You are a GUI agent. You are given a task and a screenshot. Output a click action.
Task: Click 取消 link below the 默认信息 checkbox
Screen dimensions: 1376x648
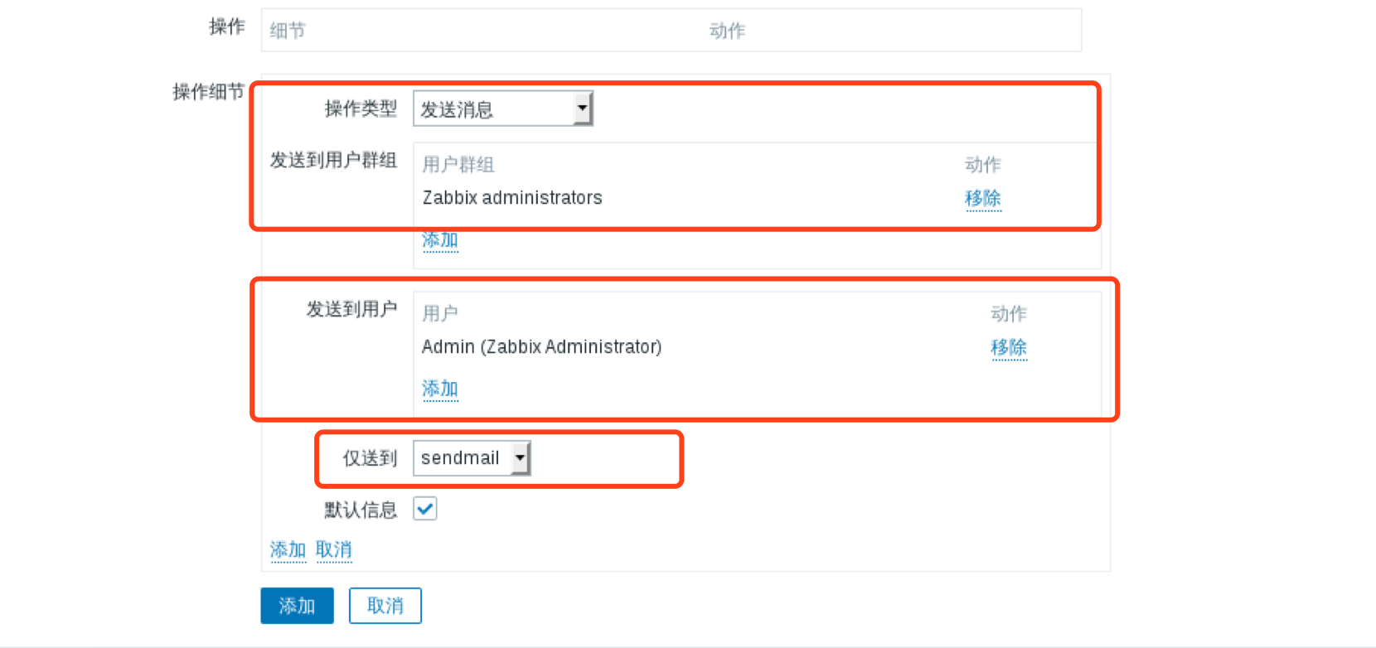333,549
